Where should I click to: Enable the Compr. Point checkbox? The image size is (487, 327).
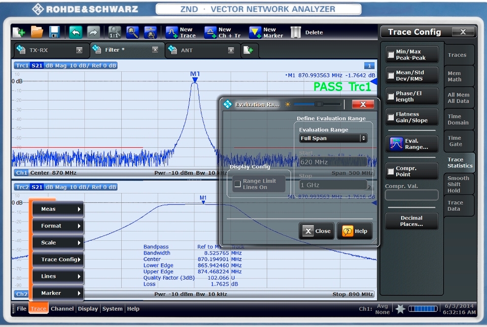[391, 171]
